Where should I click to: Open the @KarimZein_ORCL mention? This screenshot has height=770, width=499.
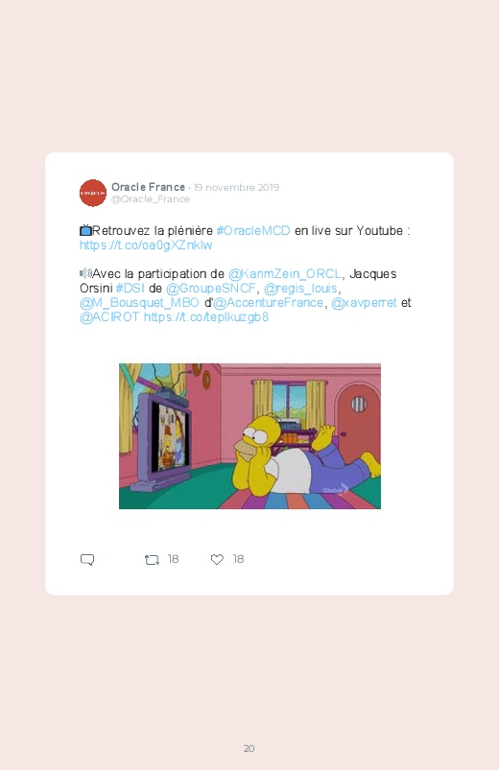pyautogui.click(x=285, y=274)
